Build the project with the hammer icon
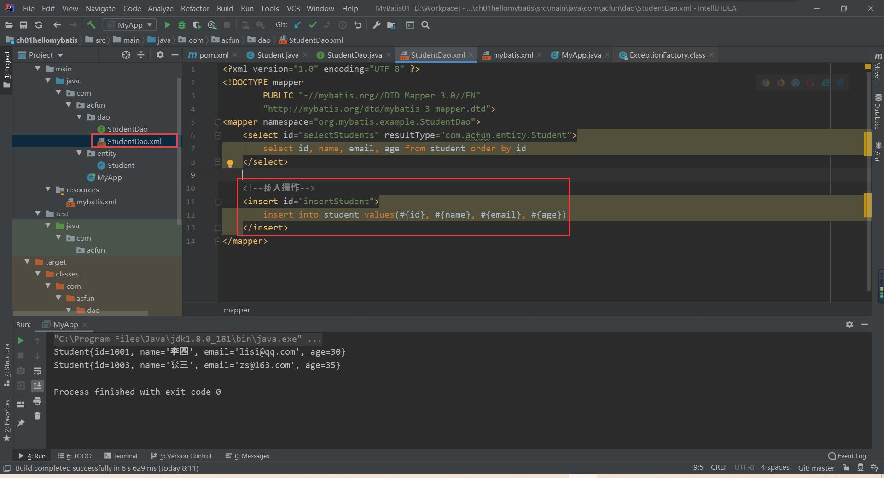Screen dimensions: 884x478 coord(91,25)
